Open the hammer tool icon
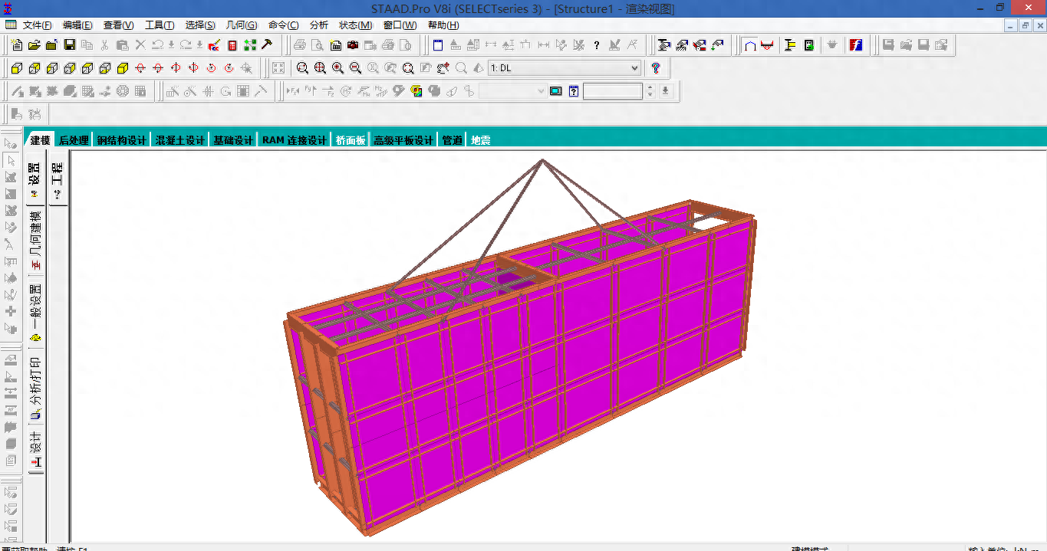Image resolution: width=1047 pixels, height=551 pixels. click(x=267, y=45)
